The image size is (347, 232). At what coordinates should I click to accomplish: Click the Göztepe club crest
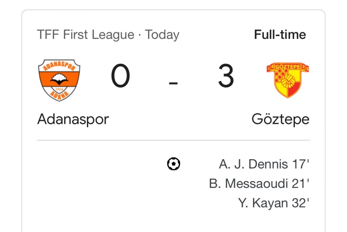[288, 80]
